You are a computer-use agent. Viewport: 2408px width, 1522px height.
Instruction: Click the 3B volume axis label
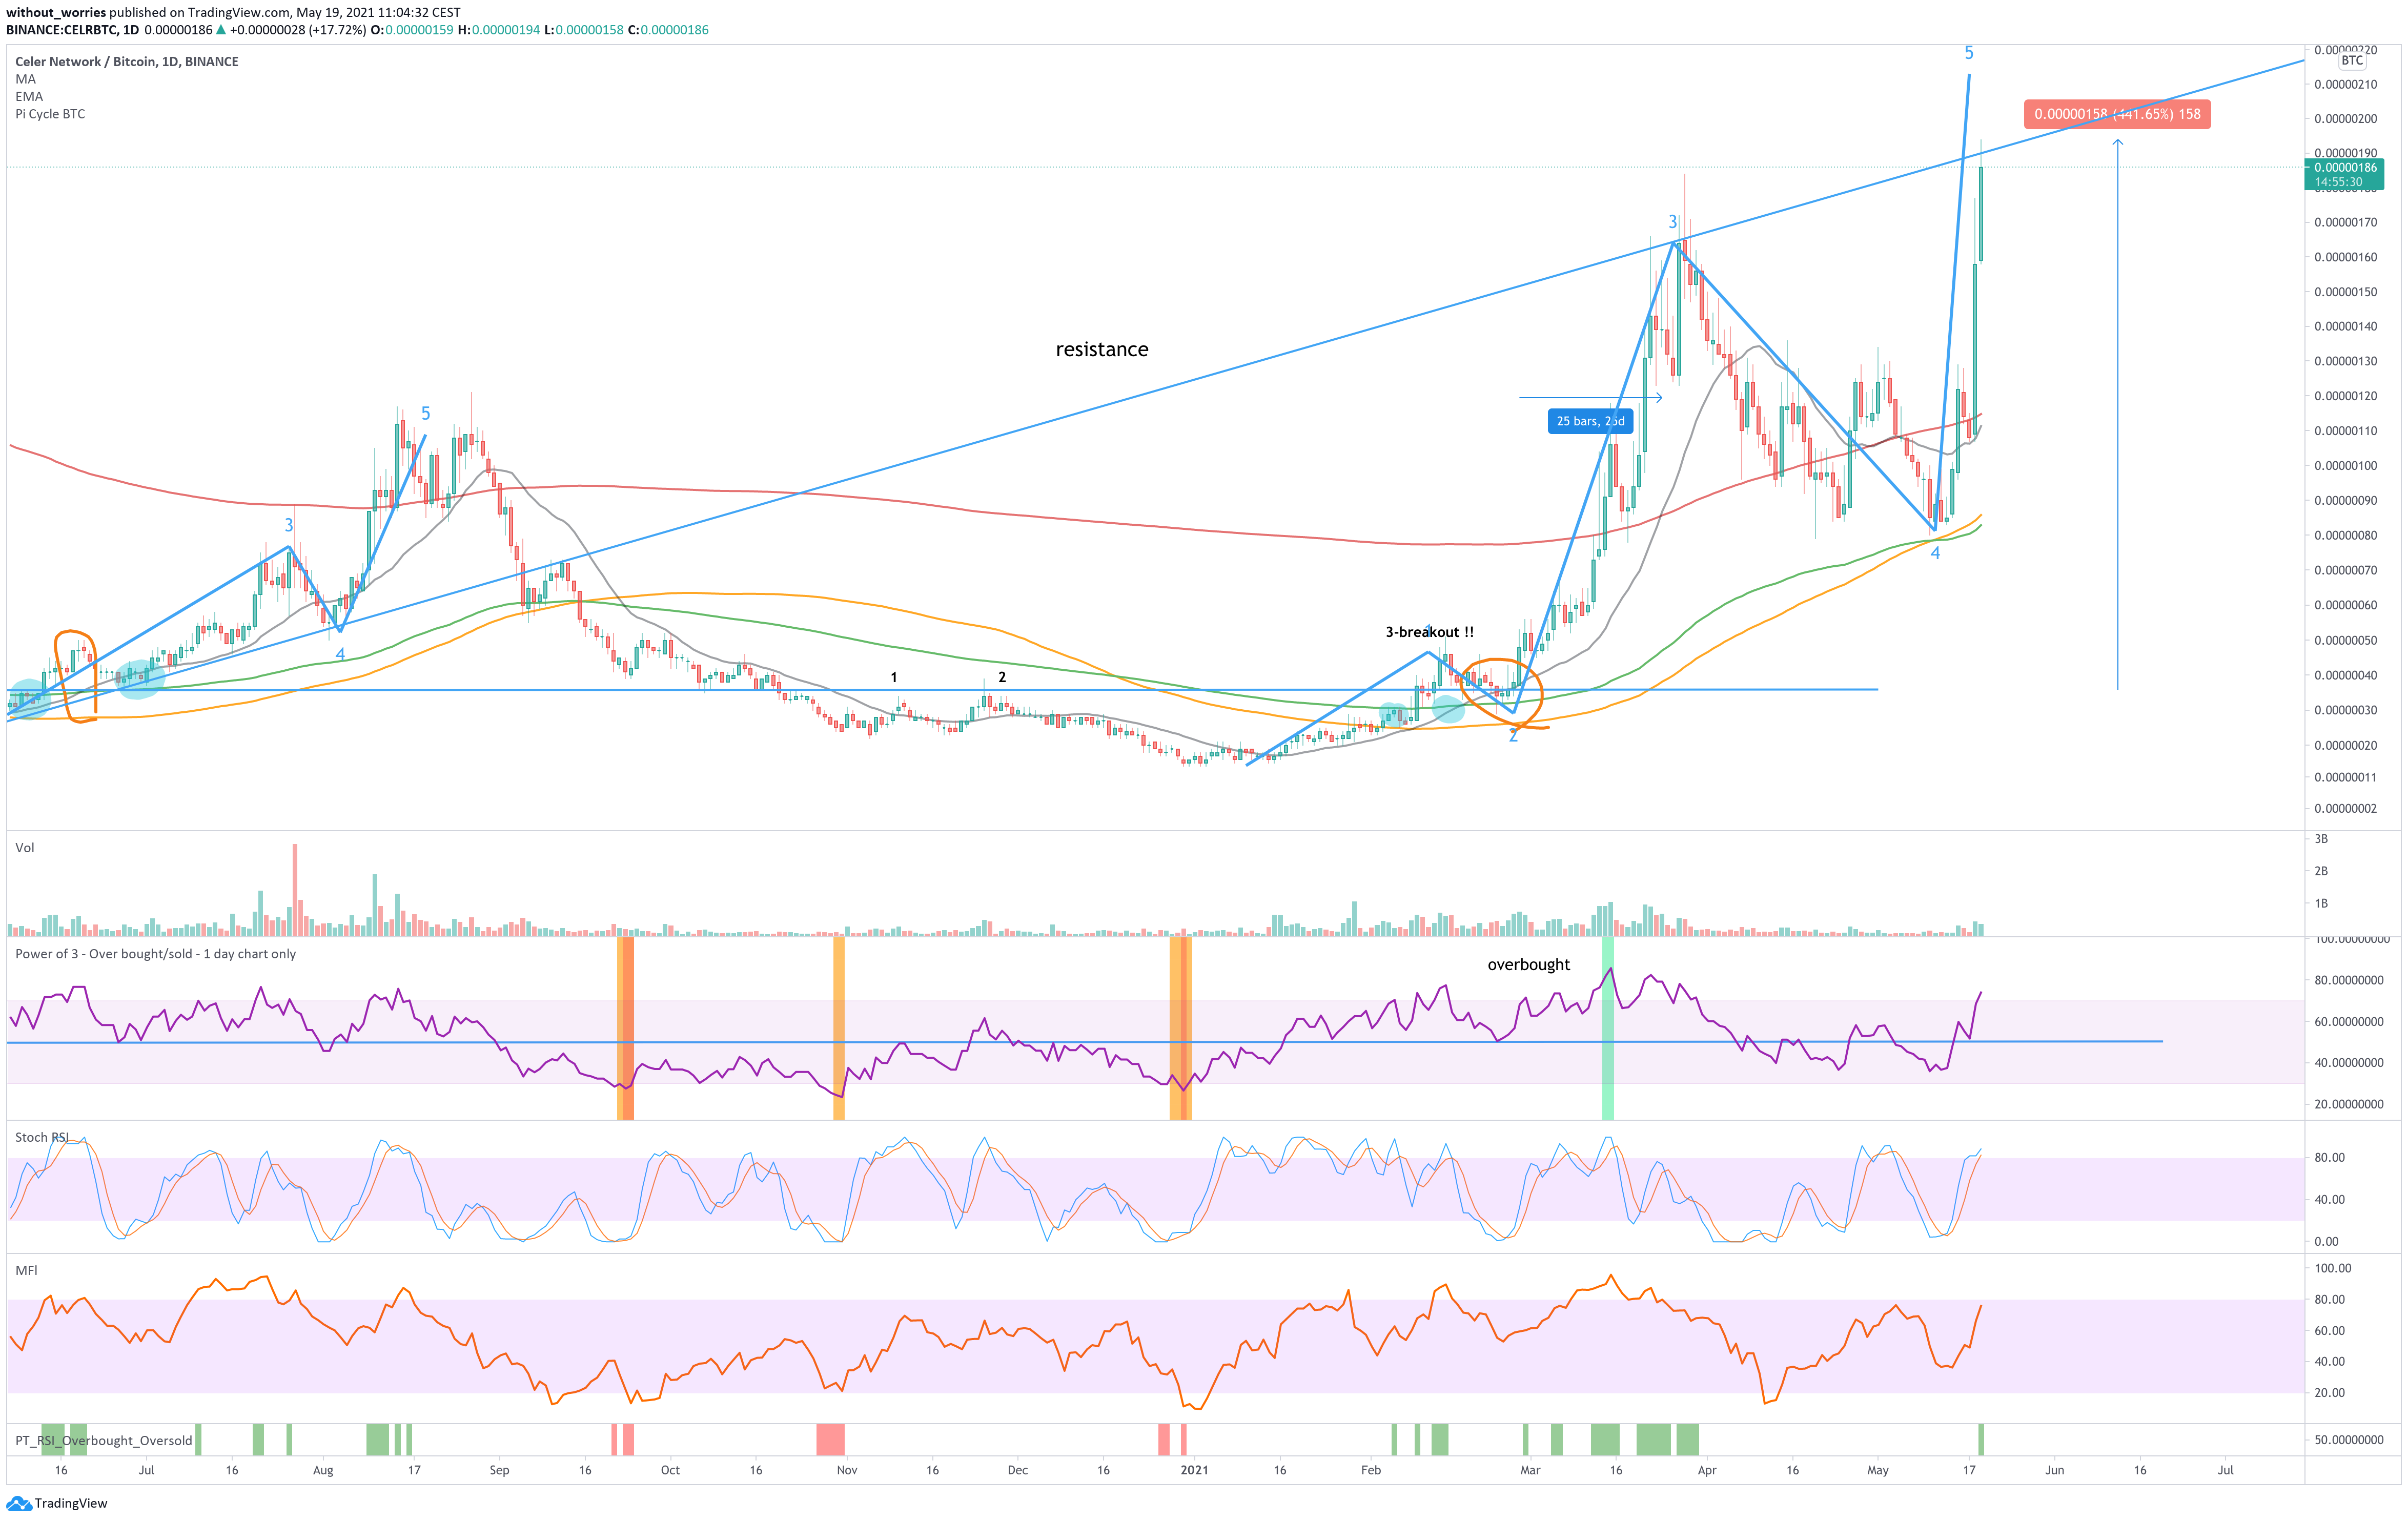pos(2321,838)
